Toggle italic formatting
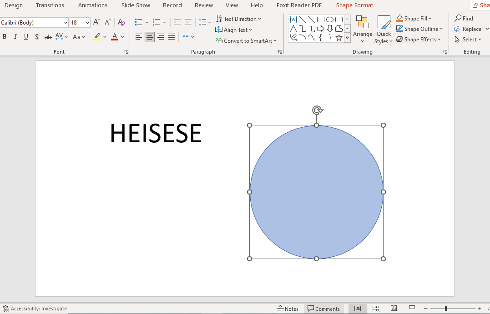 point(15,36)
